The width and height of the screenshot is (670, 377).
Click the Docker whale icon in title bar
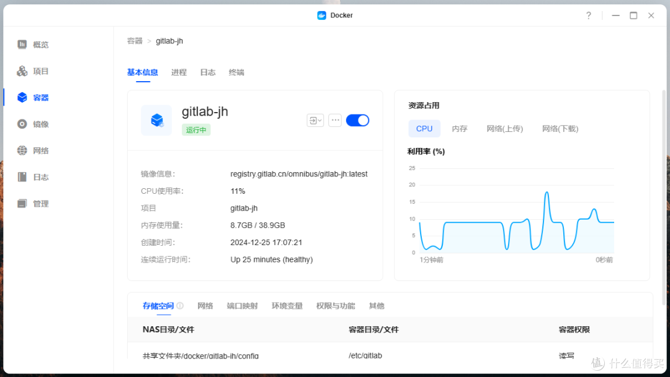point(321,15)
